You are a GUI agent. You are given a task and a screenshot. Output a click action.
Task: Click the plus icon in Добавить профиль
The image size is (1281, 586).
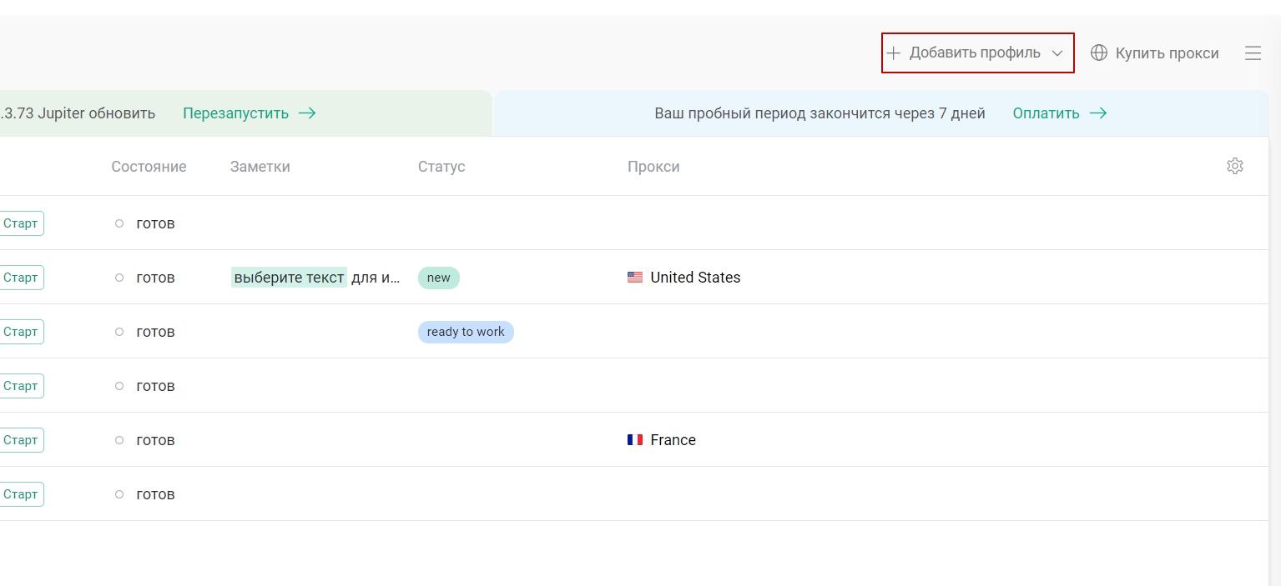pyautogui.click(x=893, y=53)
